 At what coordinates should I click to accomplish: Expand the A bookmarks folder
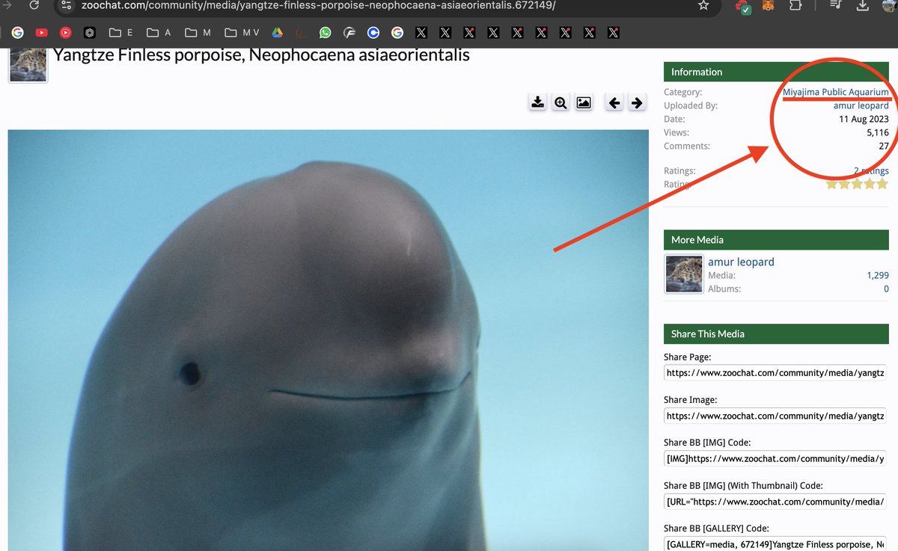[159, 33]
